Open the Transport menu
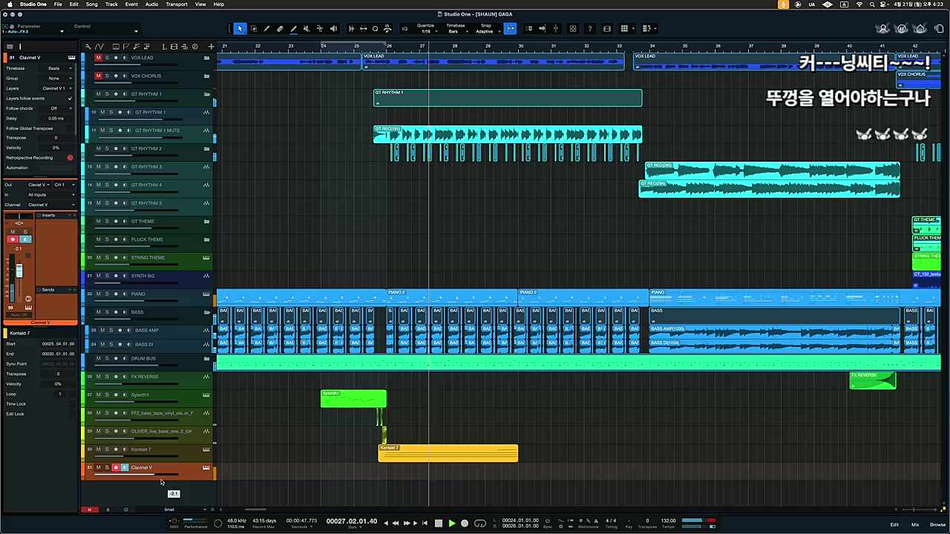 177,4
